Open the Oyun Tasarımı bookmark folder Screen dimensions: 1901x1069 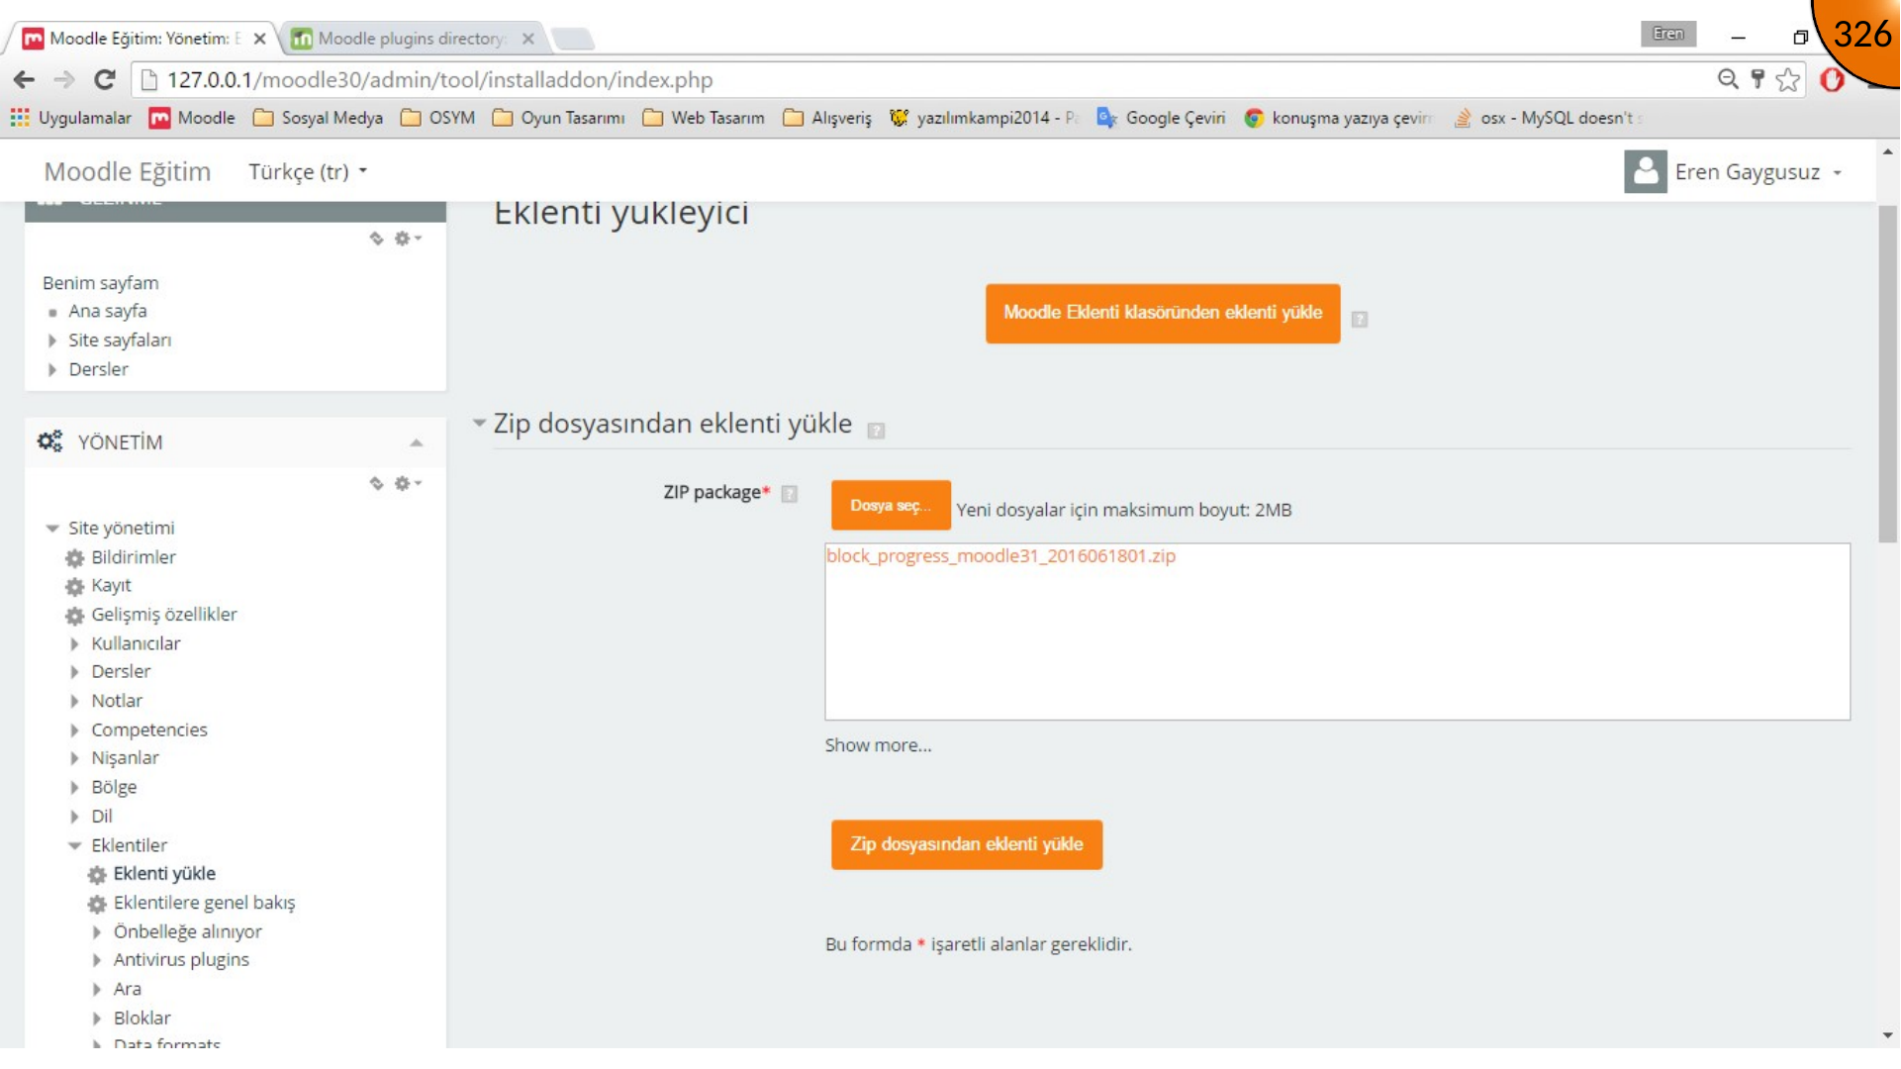[x=558, y=118]
